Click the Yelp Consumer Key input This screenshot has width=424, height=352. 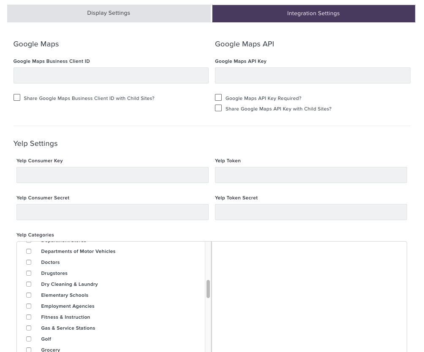(x=112, y=175)
